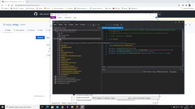Click the GitHub octocat logo
This screenshot has width=195, height=109.
click(36, 14)
